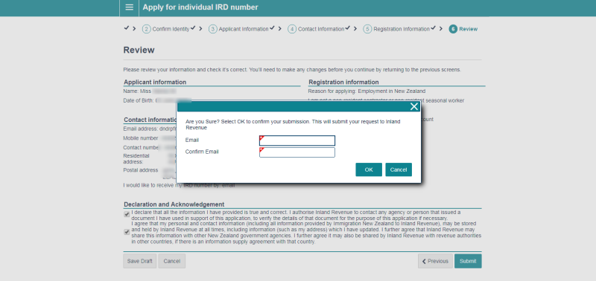Click the Confirm Email input field
The width and height of the screenshot is (596, 281).
point(297,152)
